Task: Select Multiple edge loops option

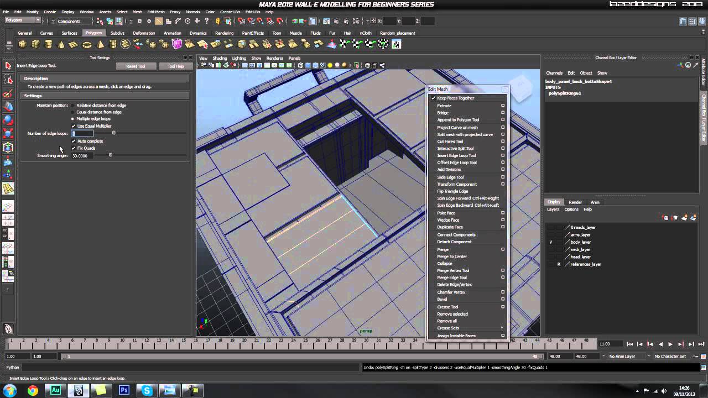Action: click(72, 119)
